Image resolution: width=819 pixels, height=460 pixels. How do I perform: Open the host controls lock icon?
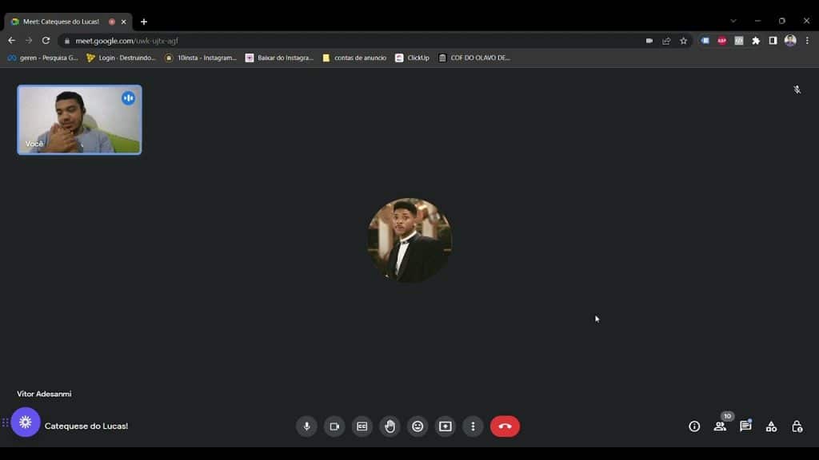pyautogui.click(x=797, y=426)
